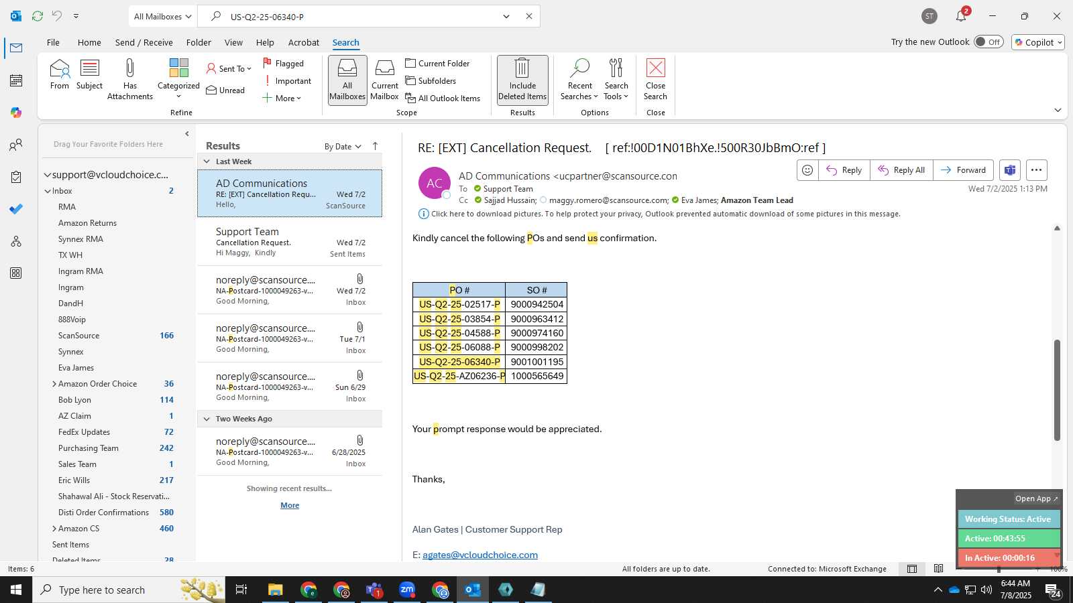
Task: Click here to download pictures bar
Action: [659, 214]
